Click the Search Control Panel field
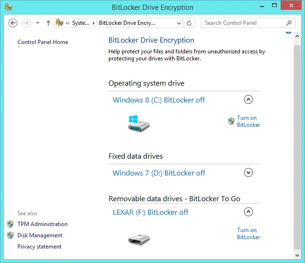 pos(248,23)
